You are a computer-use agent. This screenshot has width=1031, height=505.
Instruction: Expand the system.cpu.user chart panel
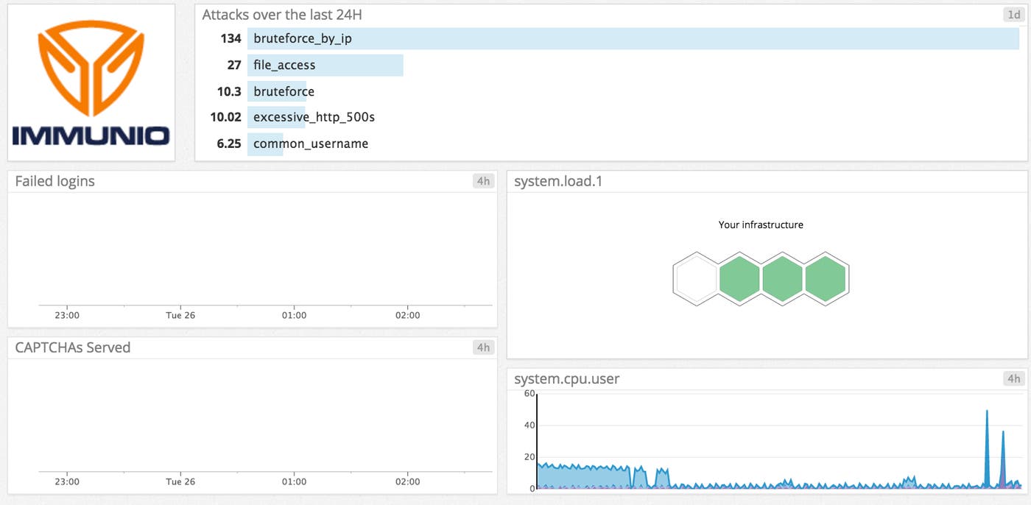566,378
